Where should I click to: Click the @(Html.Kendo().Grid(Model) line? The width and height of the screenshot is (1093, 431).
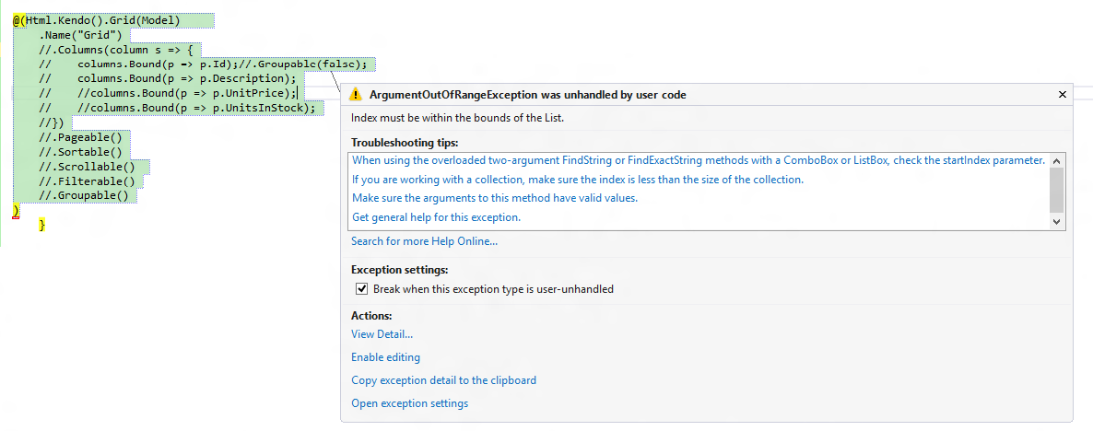tap(96, 20)
